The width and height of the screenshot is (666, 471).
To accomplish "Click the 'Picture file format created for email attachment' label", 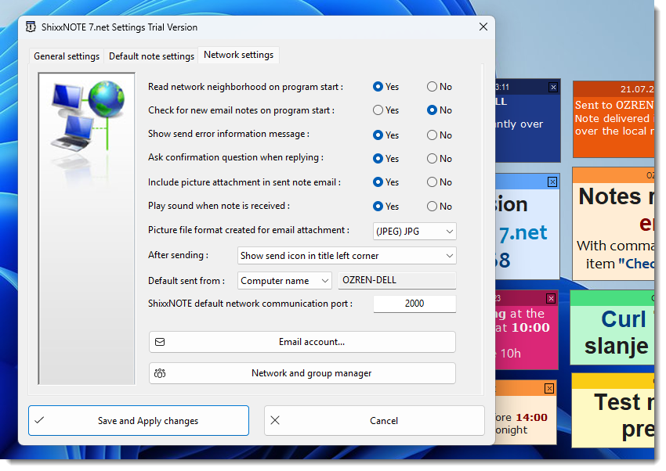I will click(248, 230).
